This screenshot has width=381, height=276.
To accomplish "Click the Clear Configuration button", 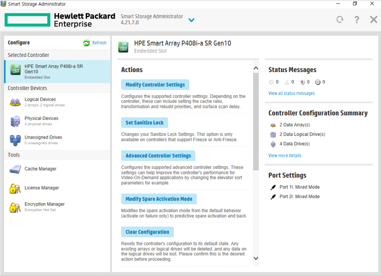I will 147,232.
